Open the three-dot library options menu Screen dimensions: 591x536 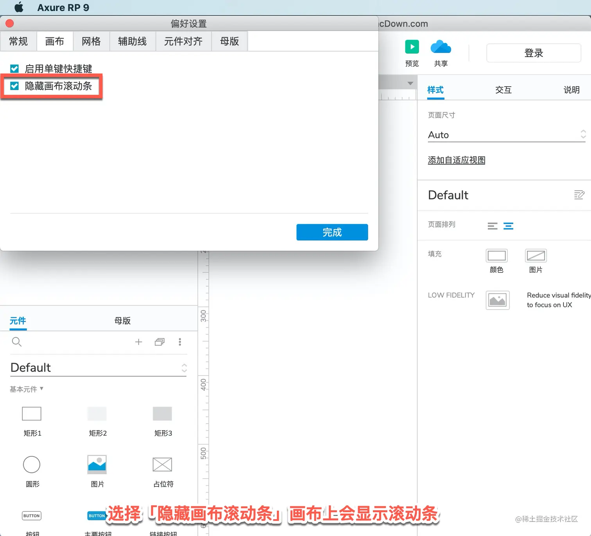click(180, 342)
